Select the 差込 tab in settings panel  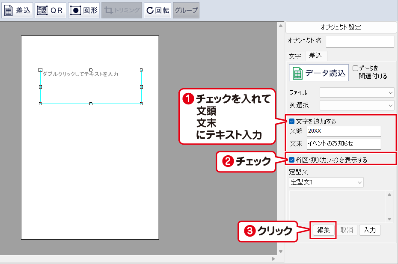pos(315,56)
